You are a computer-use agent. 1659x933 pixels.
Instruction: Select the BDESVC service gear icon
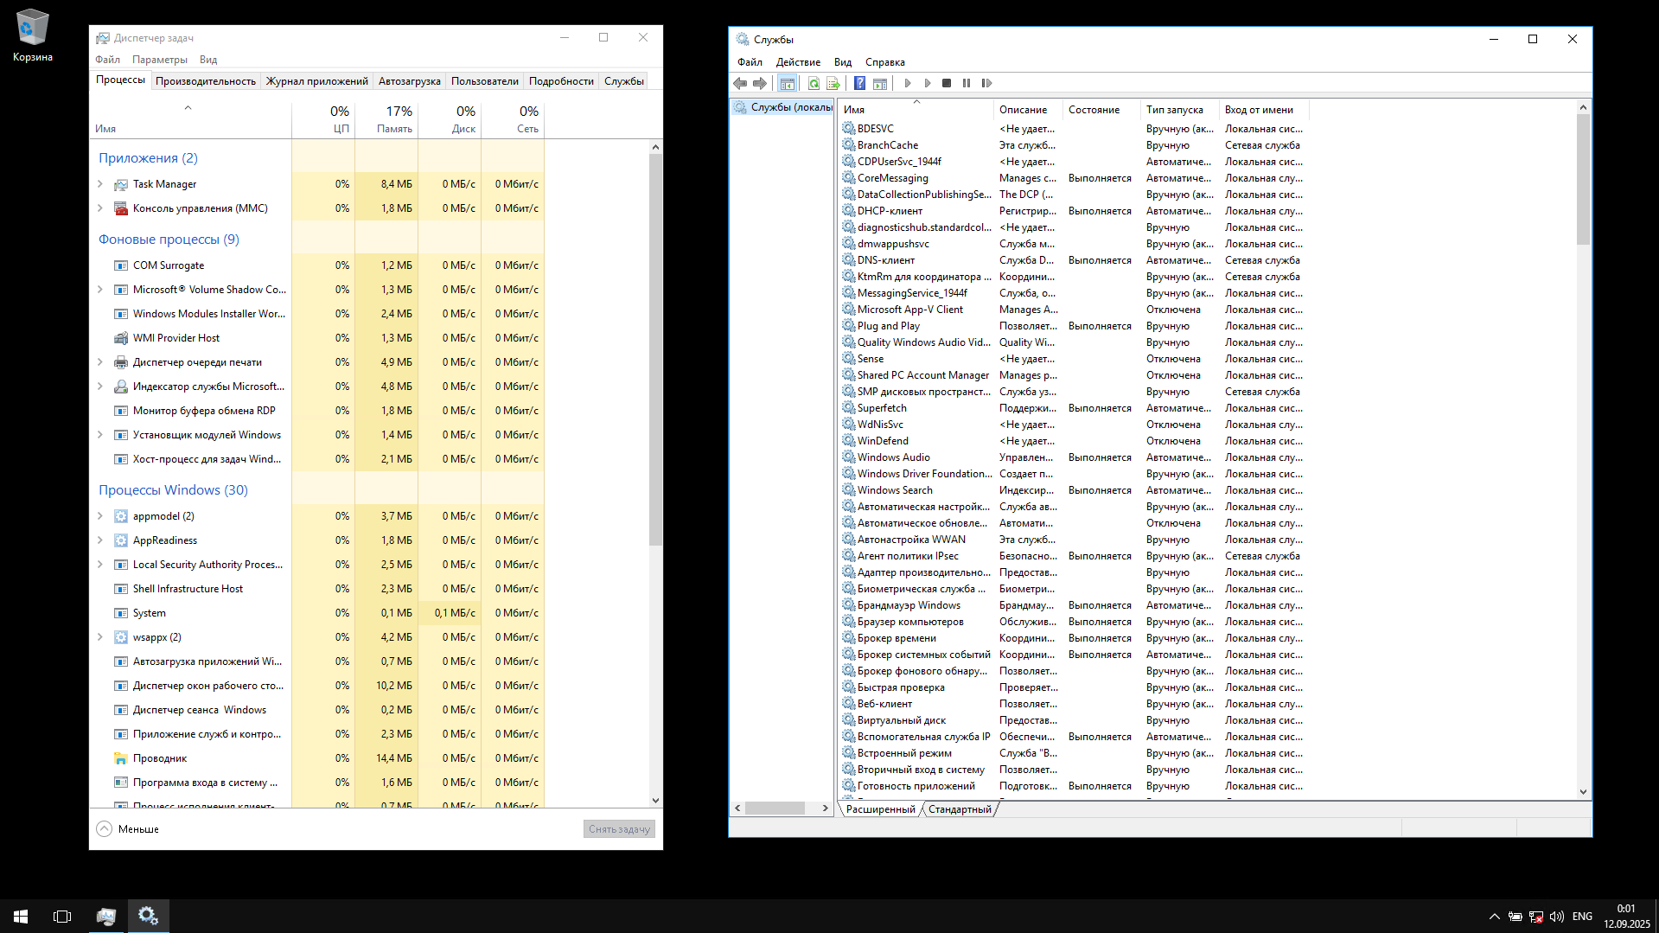point(849,128)
